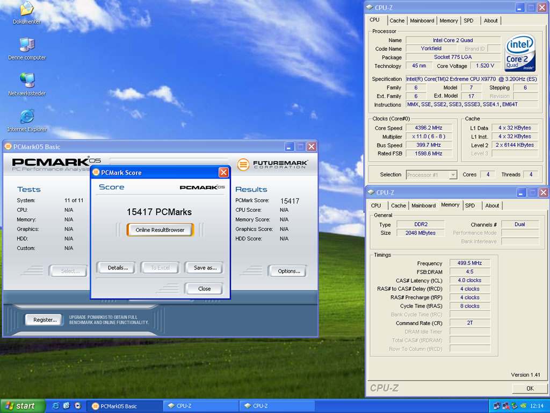Screen dimensions: 550x413
Task: Click the Core Voltage 1.520 V field
Action: 485,66
